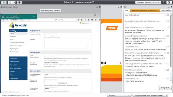Expand the Расширенные menu section
The height and width of the screenshot is (97, 173).
(x=18, y=78)
